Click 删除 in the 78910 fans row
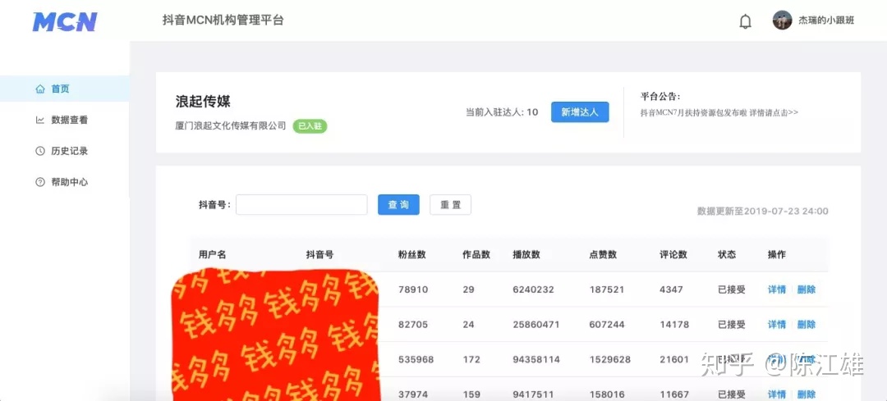 (807, 289)
